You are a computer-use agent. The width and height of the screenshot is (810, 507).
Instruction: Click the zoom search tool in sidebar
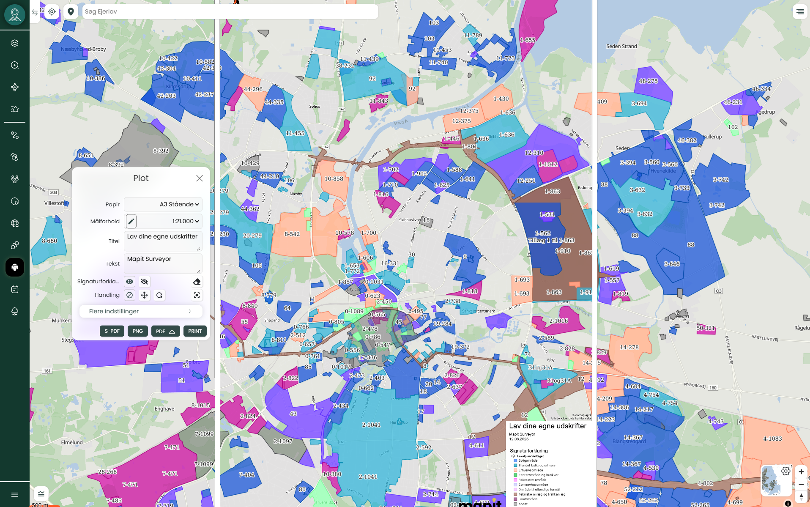click(15, 65)
